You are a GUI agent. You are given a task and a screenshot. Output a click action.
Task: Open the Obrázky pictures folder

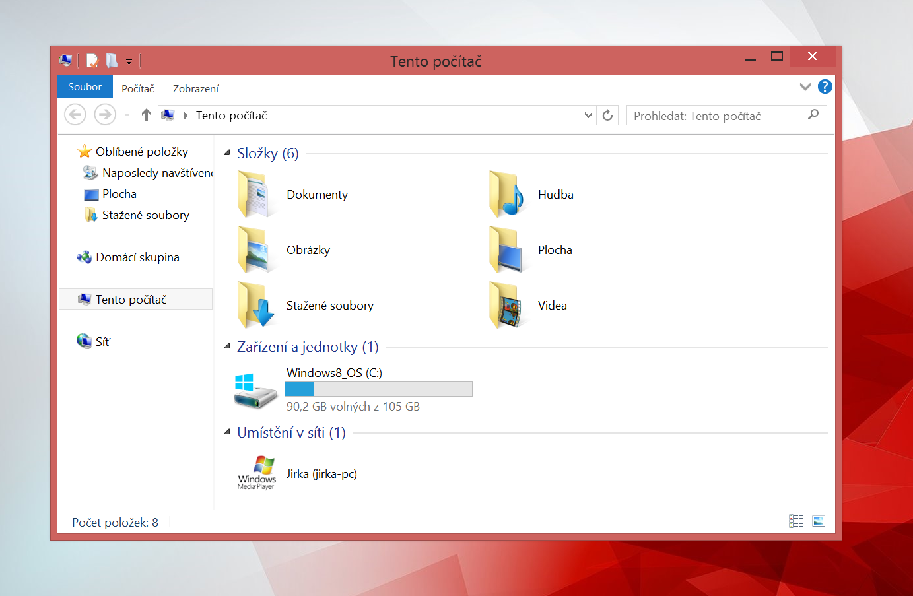(x=308, y=249)
